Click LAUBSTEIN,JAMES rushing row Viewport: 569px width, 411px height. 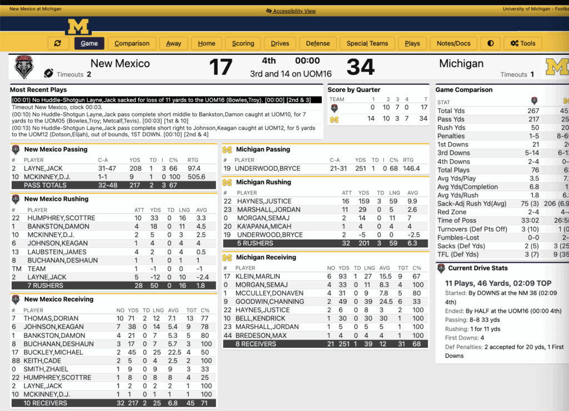[x=113, y=252]
